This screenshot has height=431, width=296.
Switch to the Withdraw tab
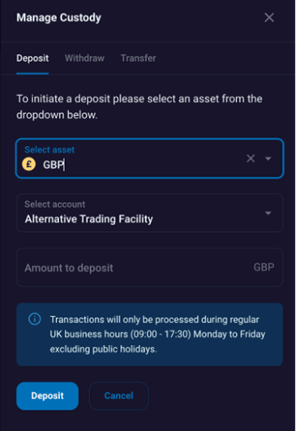[x=84, y=58]
